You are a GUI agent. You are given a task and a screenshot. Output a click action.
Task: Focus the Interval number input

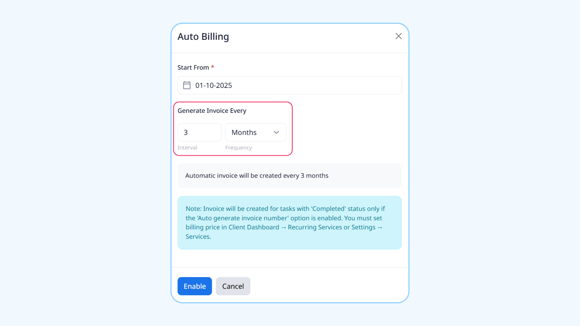coord(199,133)
